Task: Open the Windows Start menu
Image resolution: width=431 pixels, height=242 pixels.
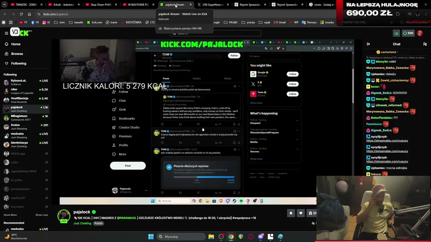Action: [151, 237]
